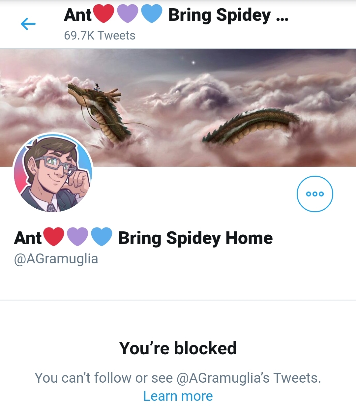This screenshot has height=412, width=356.
Task: Open the cartoon profile avatar picture
Action: [53, 173]
